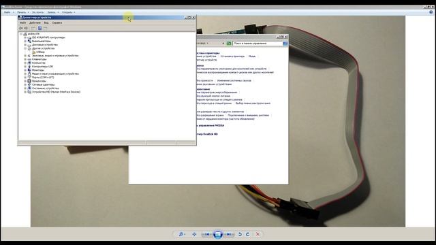Click blue help icon in photo viewer
The height and width of the screenshot is (245, 436).
click(431, 12)
